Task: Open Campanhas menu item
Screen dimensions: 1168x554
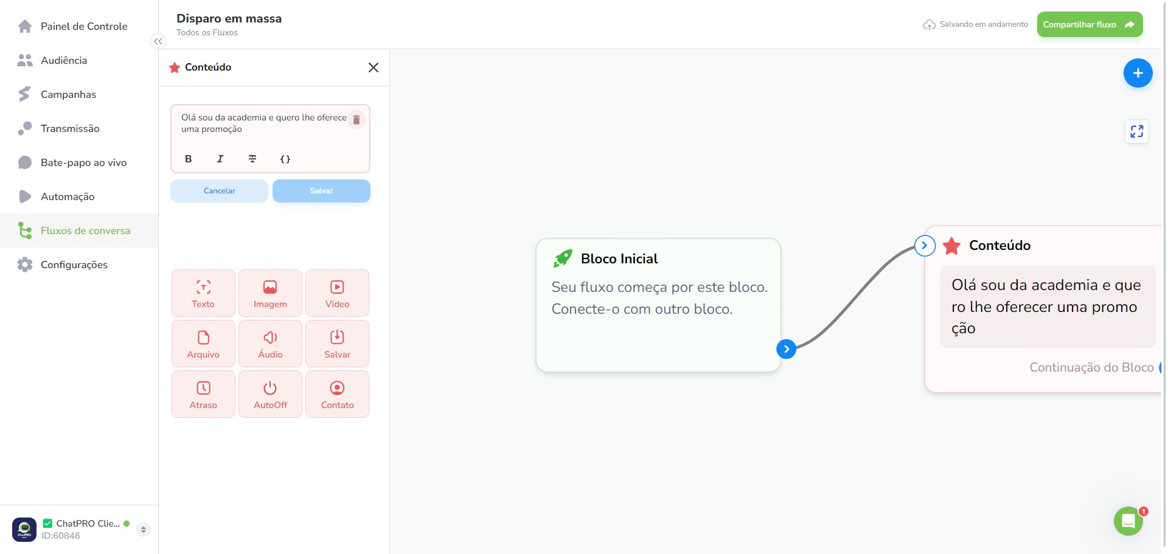Action: point(79,94)
